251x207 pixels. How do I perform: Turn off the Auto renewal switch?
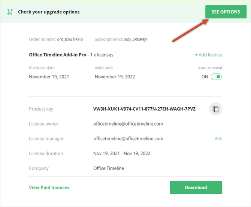coord(216,77)
